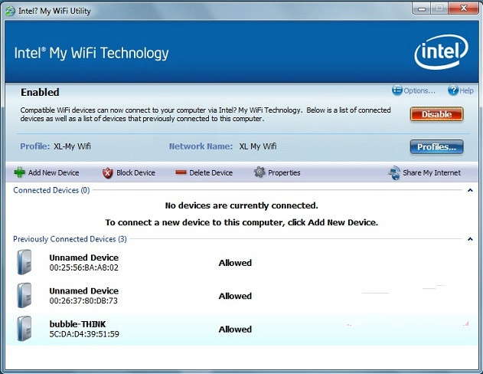Click the Intel logo in the header

tap(441, 51)
